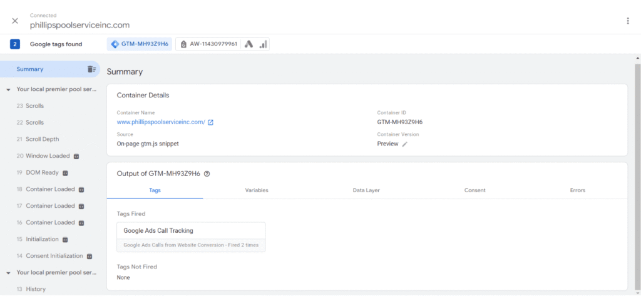Select event 23 Scrolls
This screenshot has width=641, height=304.
[x=30, y=106]
